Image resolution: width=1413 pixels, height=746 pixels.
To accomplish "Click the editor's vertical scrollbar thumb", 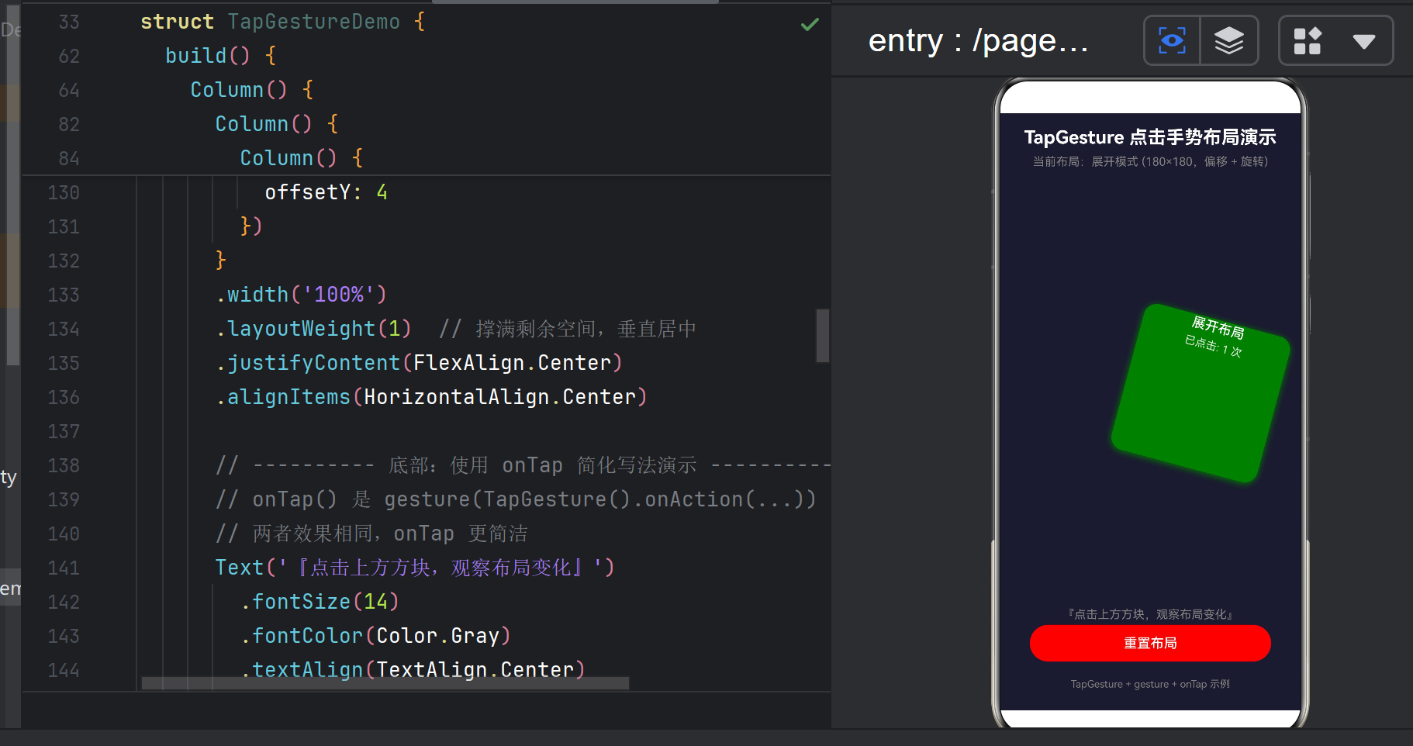I will point(822,336).
